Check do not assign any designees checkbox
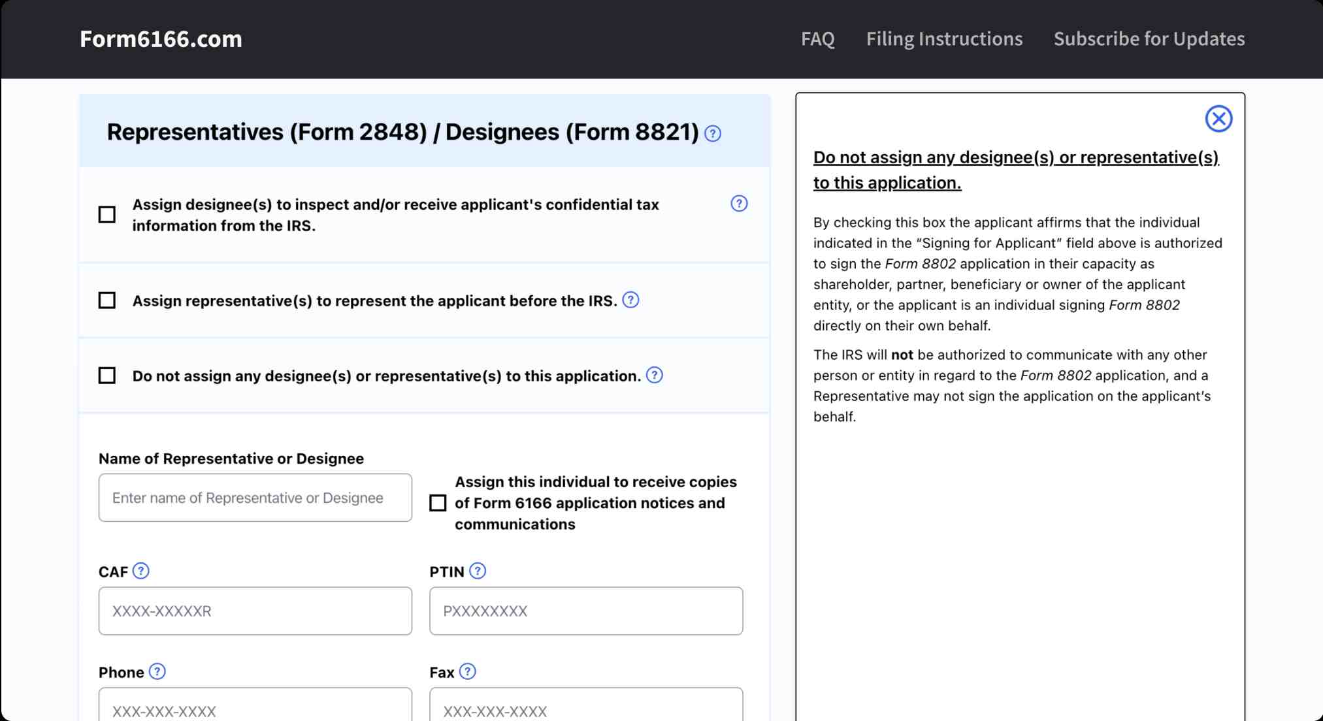 pyautogui.click(x=106, y=376)
